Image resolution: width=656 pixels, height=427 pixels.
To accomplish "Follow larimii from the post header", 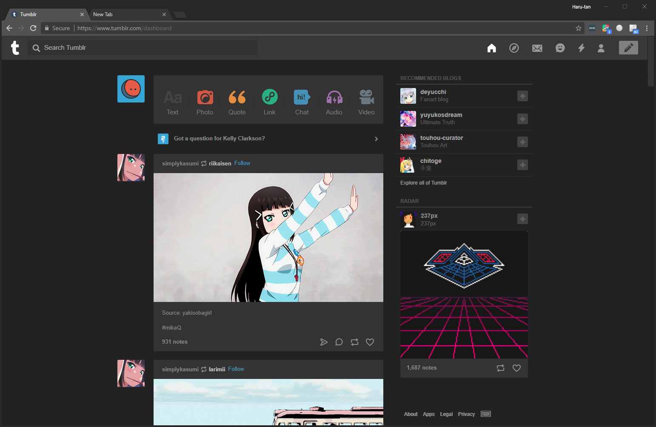I will pos(236,369).
